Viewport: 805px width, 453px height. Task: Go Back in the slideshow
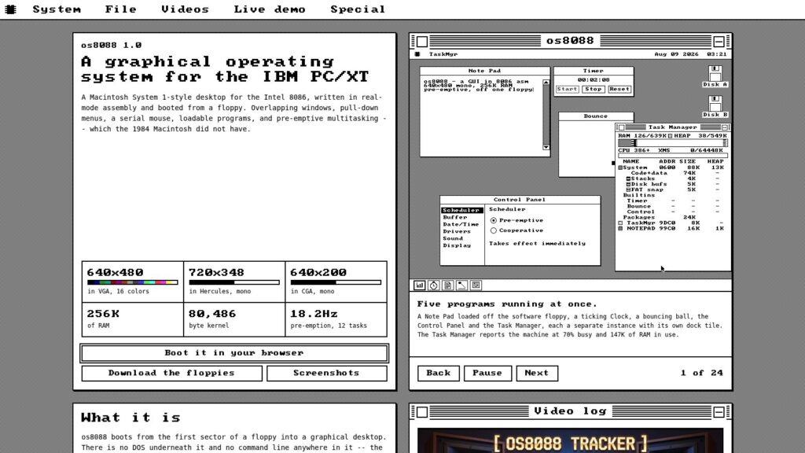(x=439, y=373)
